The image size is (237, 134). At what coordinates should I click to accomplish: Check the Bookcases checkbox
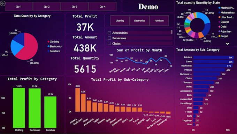[109, 38]
